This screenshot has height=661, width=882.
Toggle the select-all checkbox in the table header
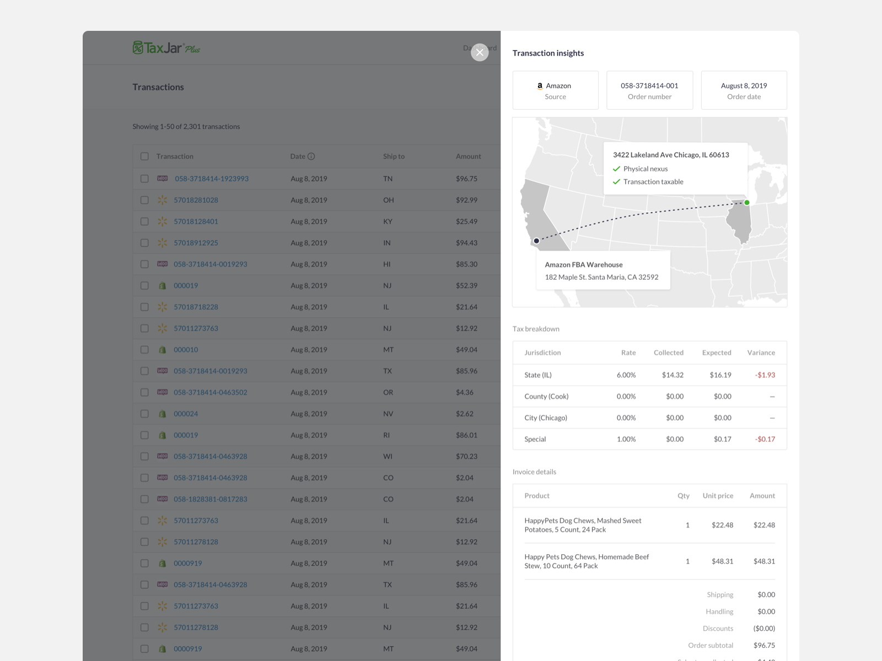[x=144, y=156]
